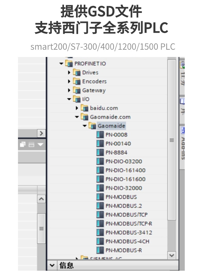Click the PN-MODBUS module icon
This screenshot has width=203, height=280.
click(x=100, y=197)
